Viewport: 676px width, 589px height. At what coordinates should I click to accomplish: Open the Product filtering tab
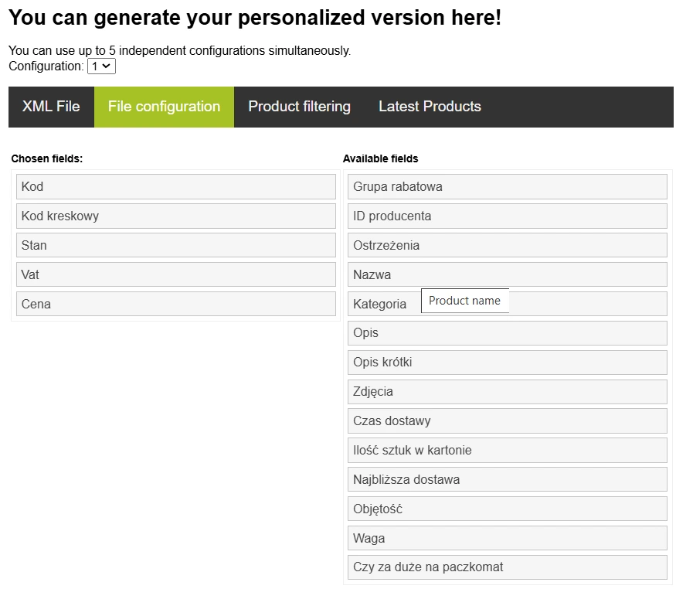[299, 107]
